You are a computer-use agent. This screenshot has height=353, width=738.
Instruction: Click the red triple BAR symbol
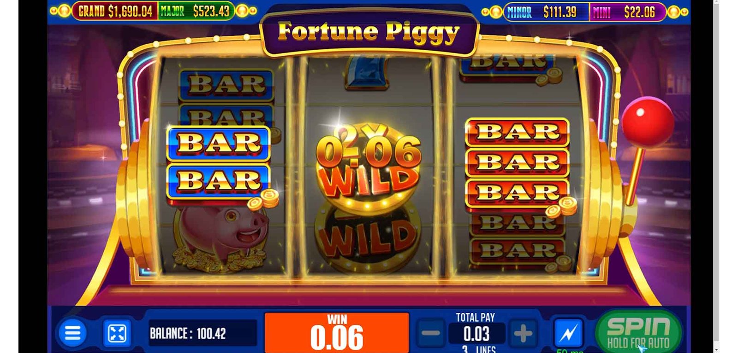518,163
